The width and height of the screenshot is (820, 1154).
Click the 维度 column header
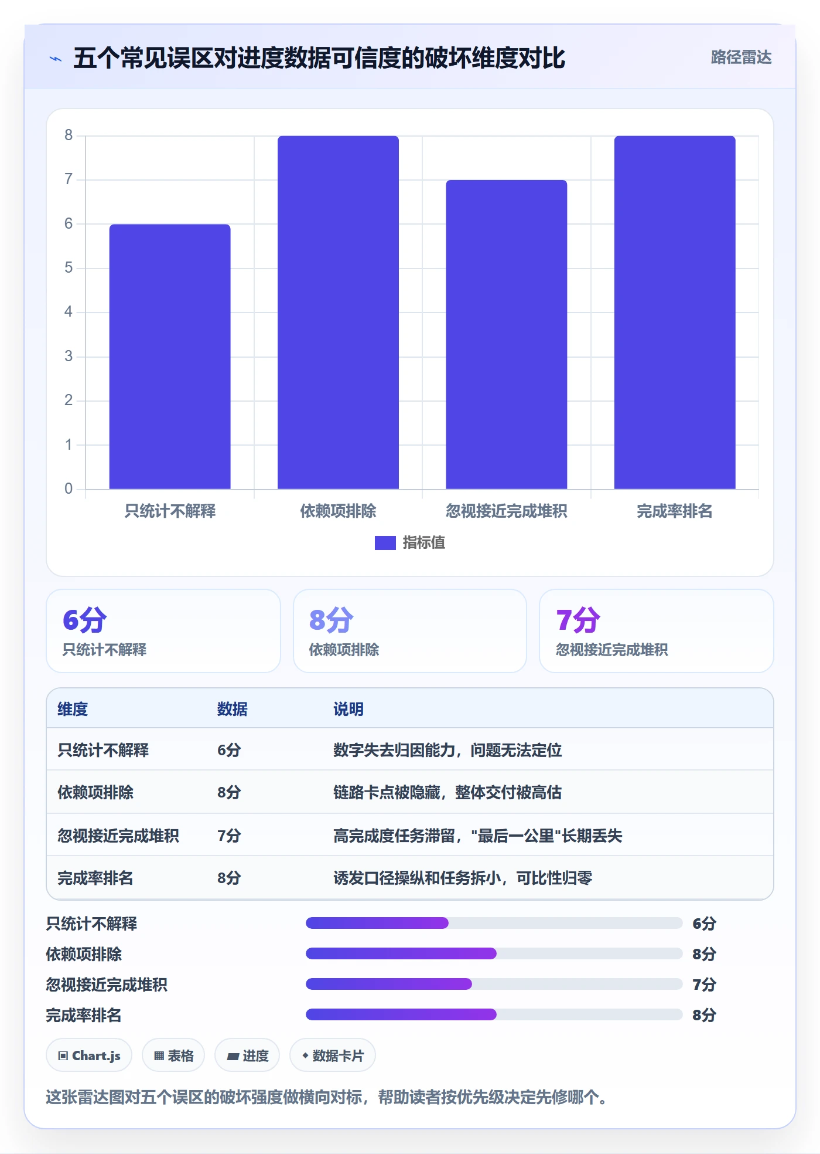click(73, 709)
